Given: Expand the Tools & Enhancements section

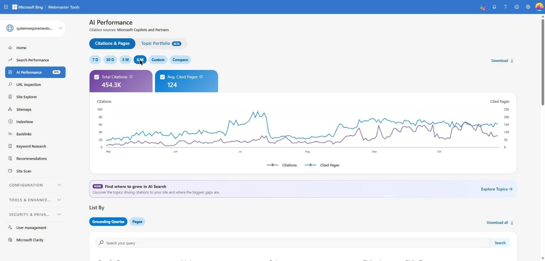Looking at the screenshot, I should pos(35,200).
